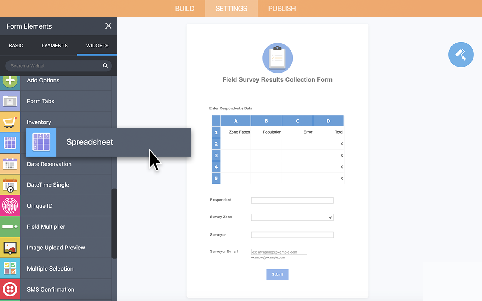Click the Multiple Selection checkbox icon
The height and width of the screenshot is (301, 482).
tap(10, 269)
